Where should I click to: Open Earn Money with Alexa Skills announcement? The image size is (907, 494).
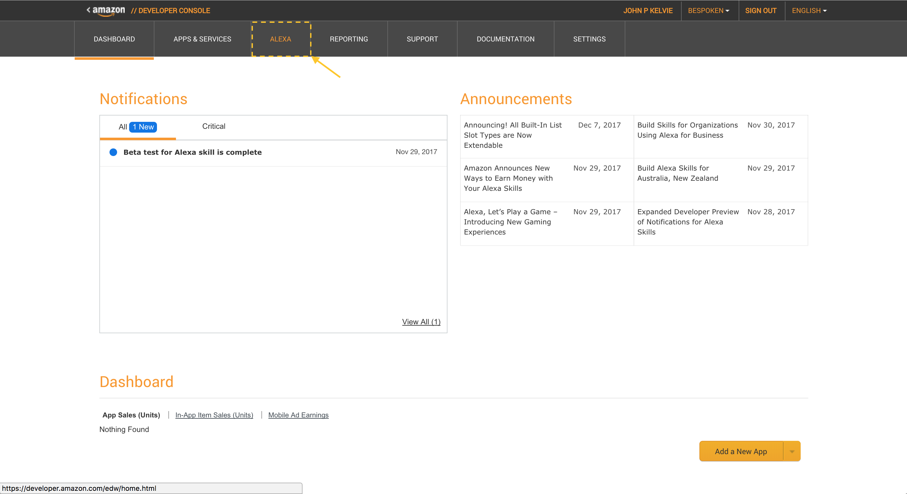[x=508, y=178]
